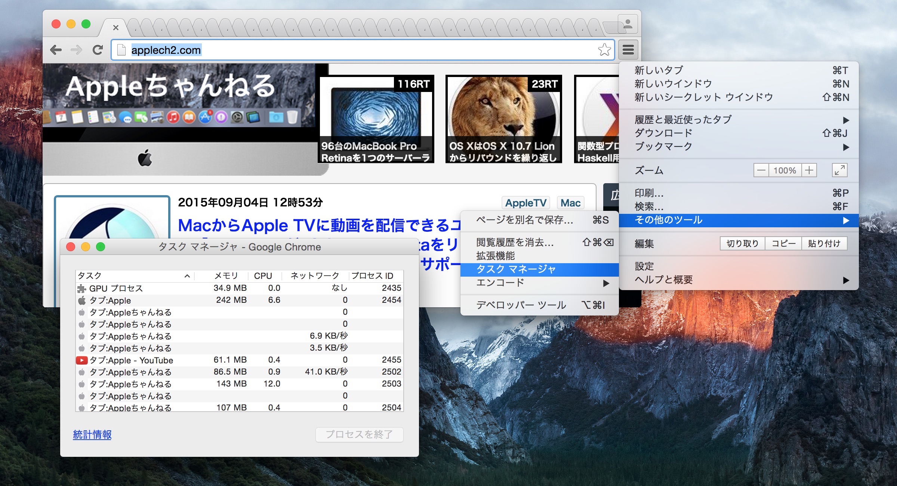Close the current tab with the X

[115, 28]
